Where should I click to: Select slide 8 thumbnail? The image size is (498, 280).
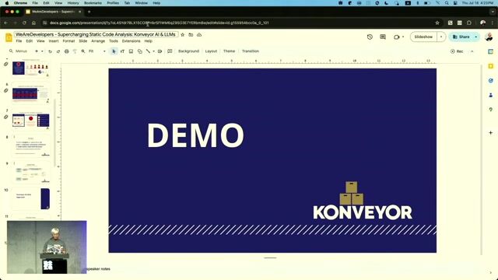(x=31, y=145)
